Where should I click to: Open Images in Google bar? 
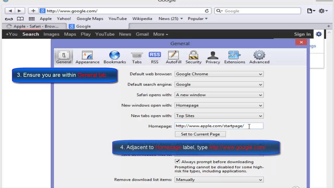pos(51,34)
